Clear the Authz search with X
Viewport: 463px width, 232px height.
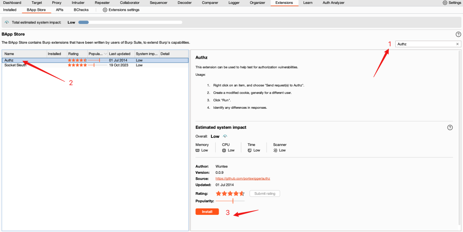point(457,44)
